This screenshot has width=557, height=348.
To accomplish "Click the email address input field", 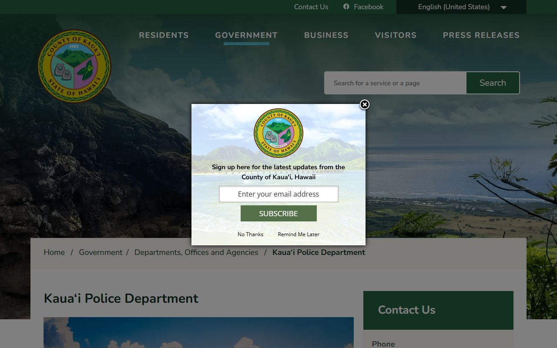I will [278, 194].
